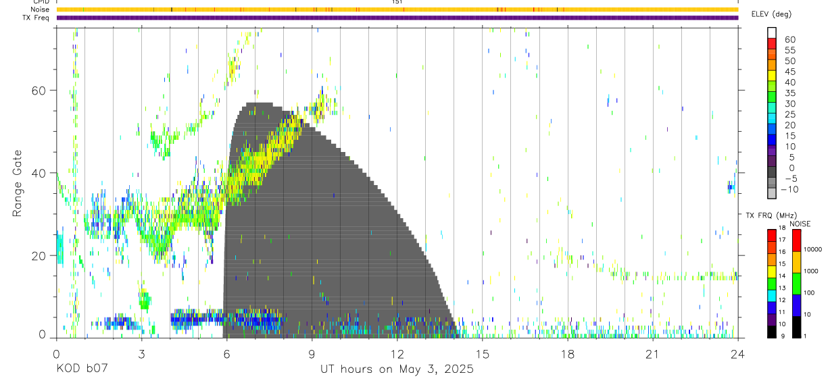The height and width of the screenshot is (383, 830).
Task: Click the '1000' value on NOISE scale
Action: tap(810, 271)
